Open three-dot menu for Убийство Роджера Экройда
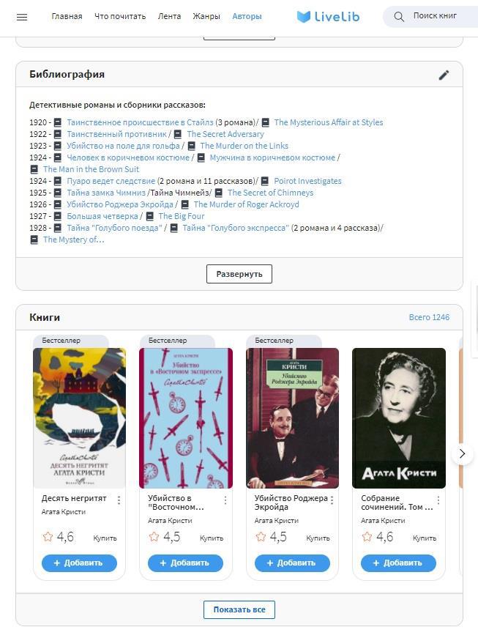Viewport: 478px width, 638px height. pyautogui.click(x=332, y=500)
